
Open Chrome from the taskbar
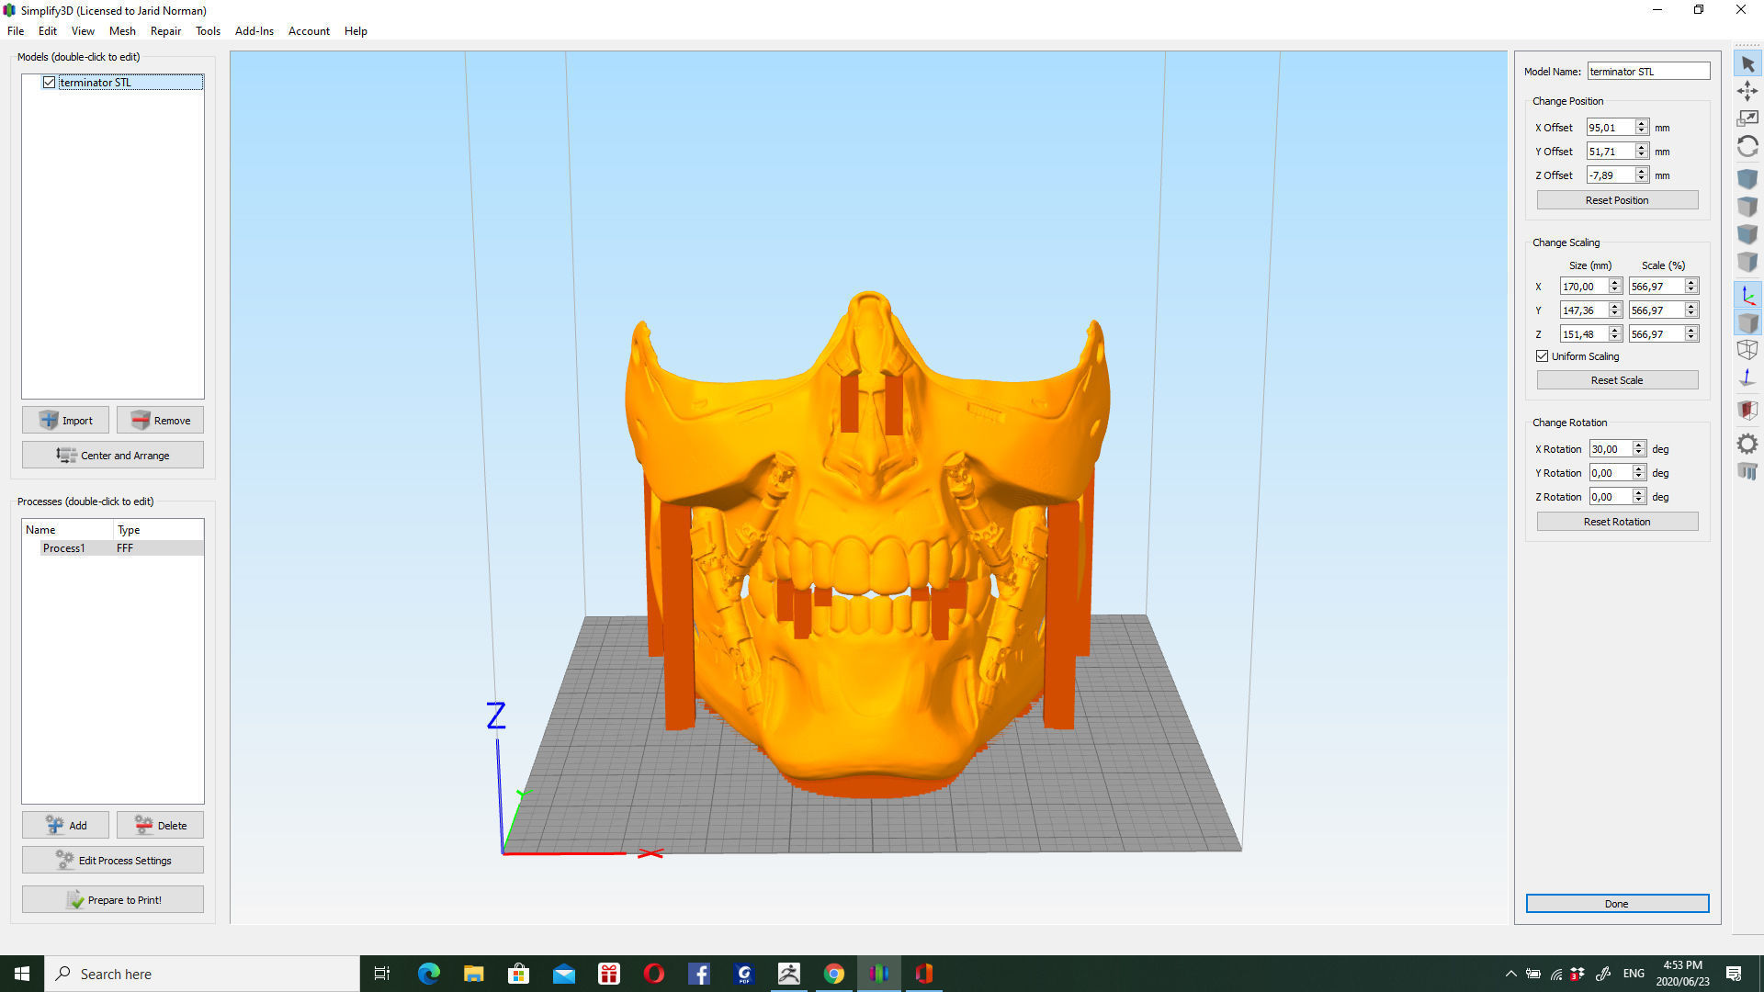point(833,974)
